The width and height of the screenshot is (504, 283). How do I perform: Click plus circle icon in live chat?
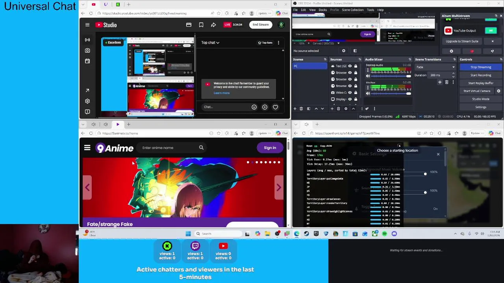[x=265, y=107]
